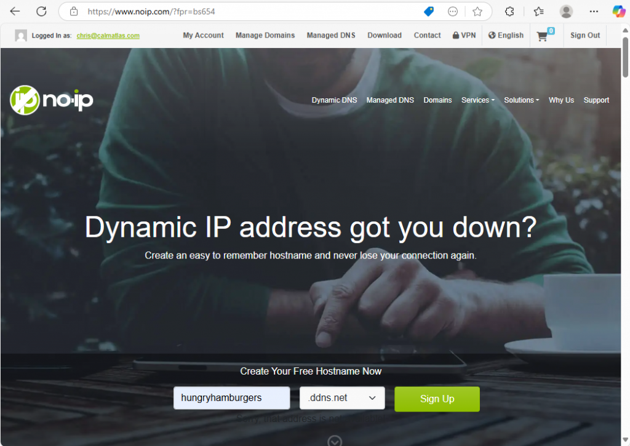Open the Favorites list icon
Viewport: 630px width, 446px height.
[x=539, y=12]
